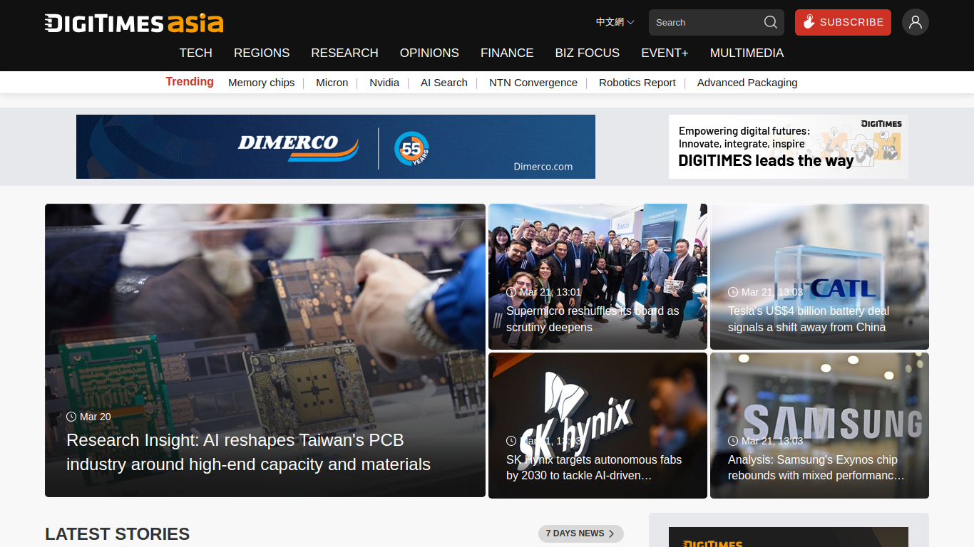The height and width of the screenshot is (547, 974).
Task: Click the 'Mar 21, 13:01' timestamp on the Supermicro story
Action: pos(550,292)
